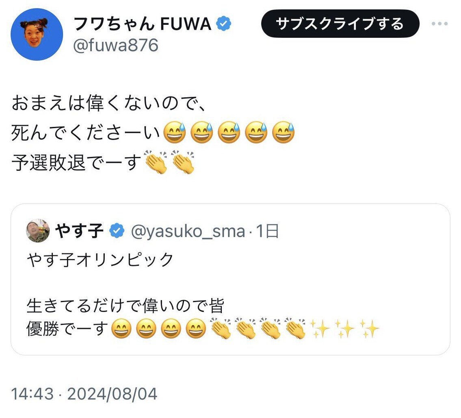The height and width of the screenshot is (418, 461).
Task: Open the @yasuko_sma handle in quote
Action: pos(188,231)
